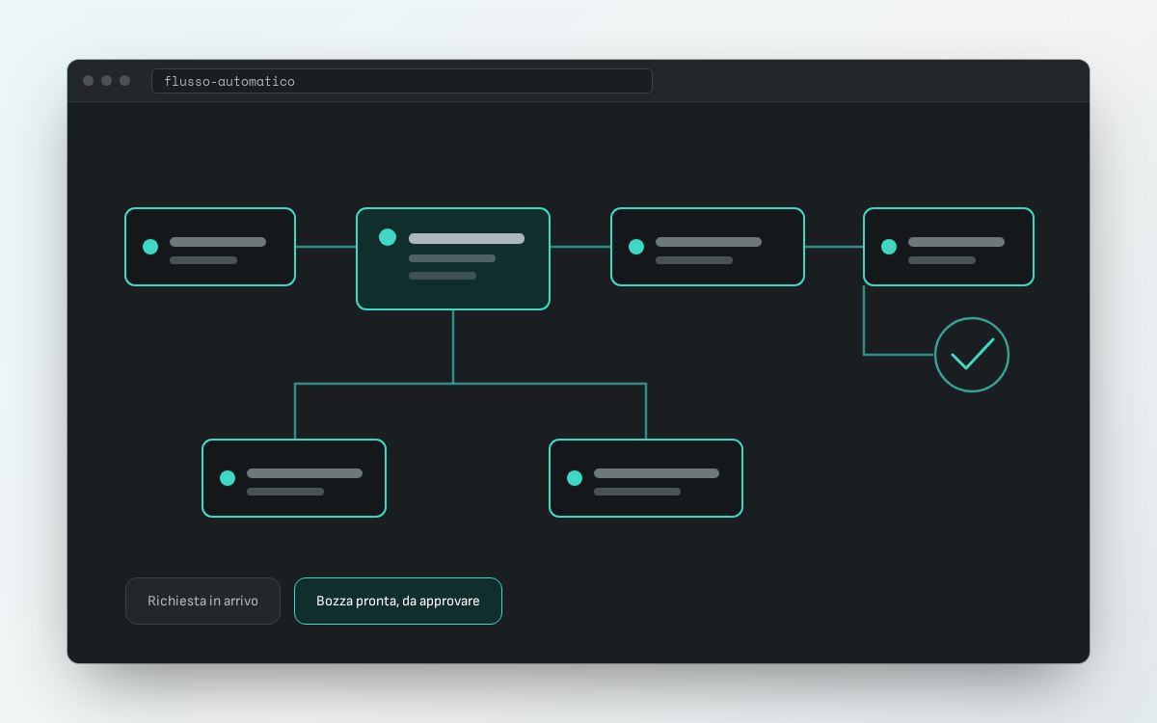Click the 'Richiesta in arrivo' button
The width and height of the screenshot is (1157, 723).
point(202,601)
